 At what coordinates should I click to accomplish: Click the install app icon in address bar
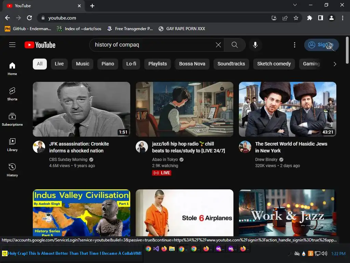coord(274,18)
